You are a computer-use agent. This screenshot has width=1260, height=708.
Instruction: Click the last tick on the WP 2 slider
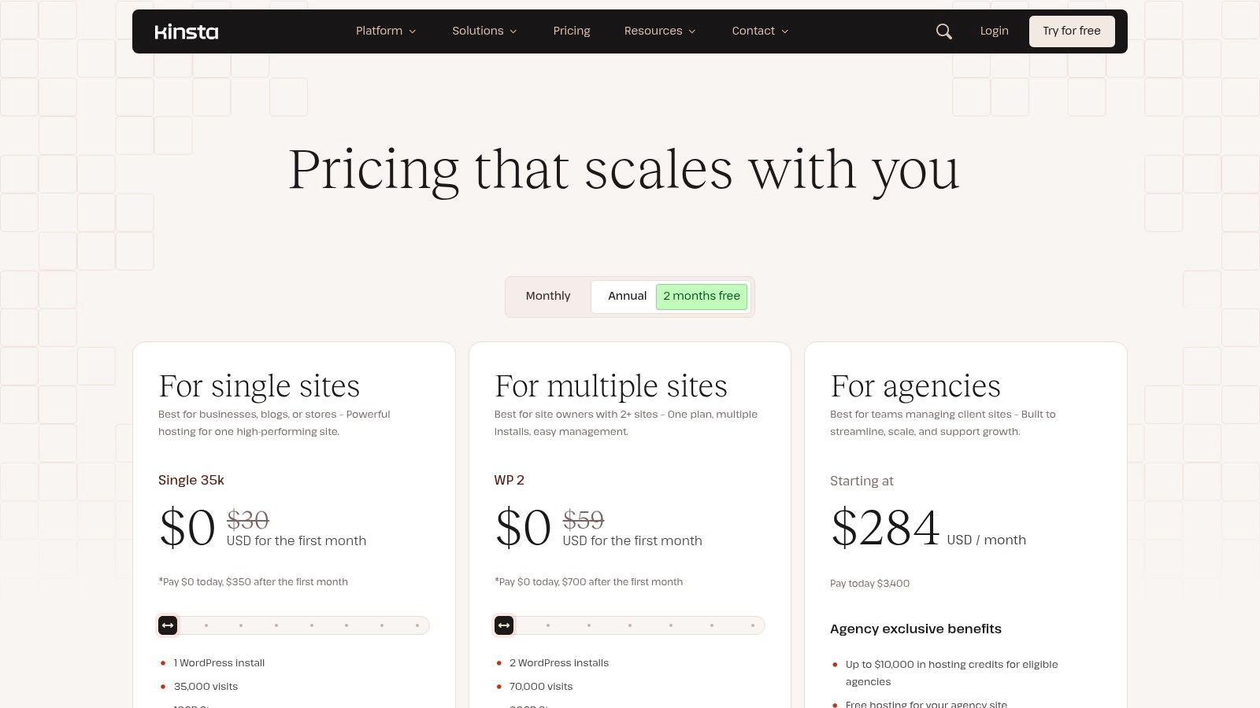click(x=754, y=625)
